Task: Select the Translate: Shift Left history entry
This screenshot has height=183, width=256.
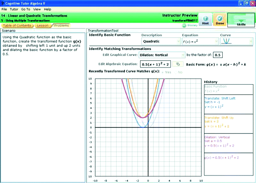Action: 228,104
